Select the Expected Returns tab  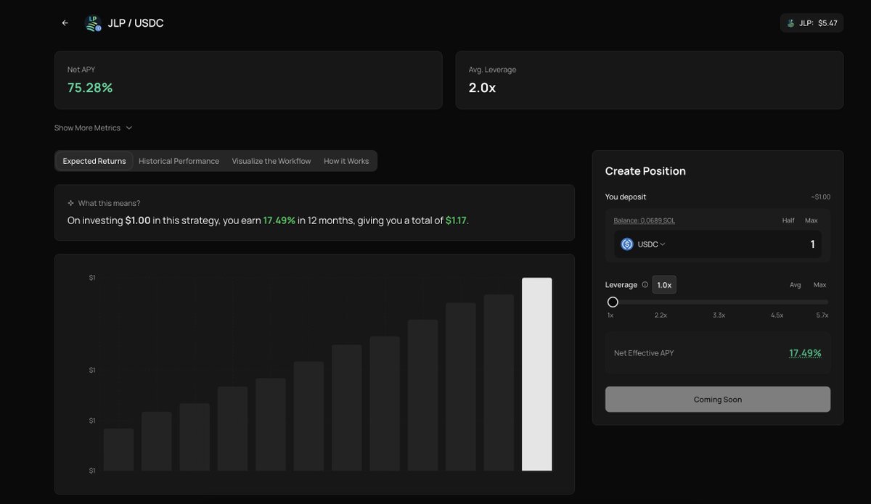pyautogui.click(x=94, y=160)
